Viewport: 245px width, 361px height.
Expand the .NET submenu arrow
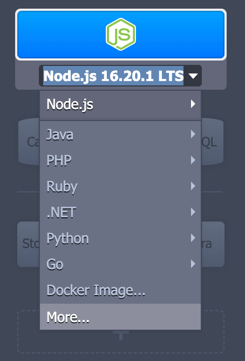tap(193, 212)
